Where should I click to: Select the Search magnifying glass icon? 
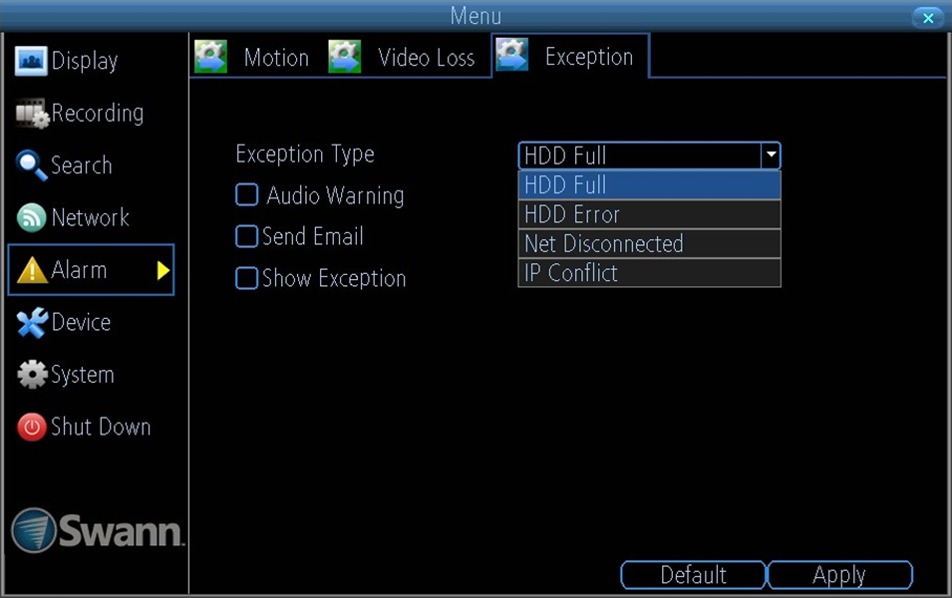click(32, 166)
